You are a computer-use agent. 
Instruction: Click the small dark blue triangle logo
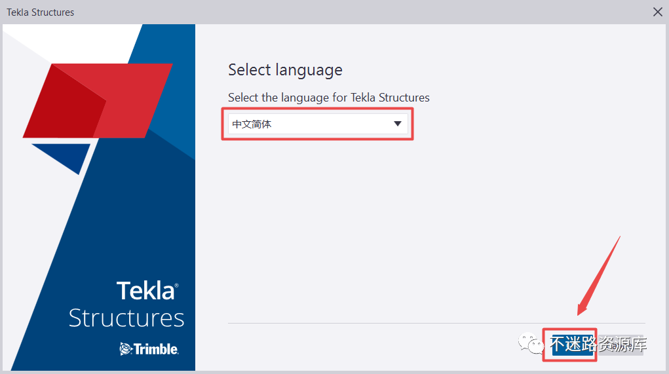click(x=61, y=159)
